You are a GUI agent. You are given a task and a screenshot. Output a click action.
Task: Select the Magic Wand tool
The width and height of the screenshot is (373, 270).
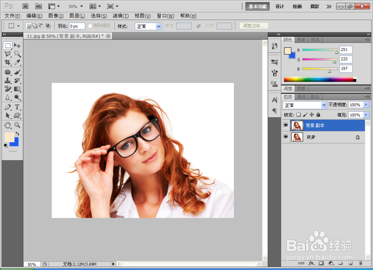click(x=17, y=54)
